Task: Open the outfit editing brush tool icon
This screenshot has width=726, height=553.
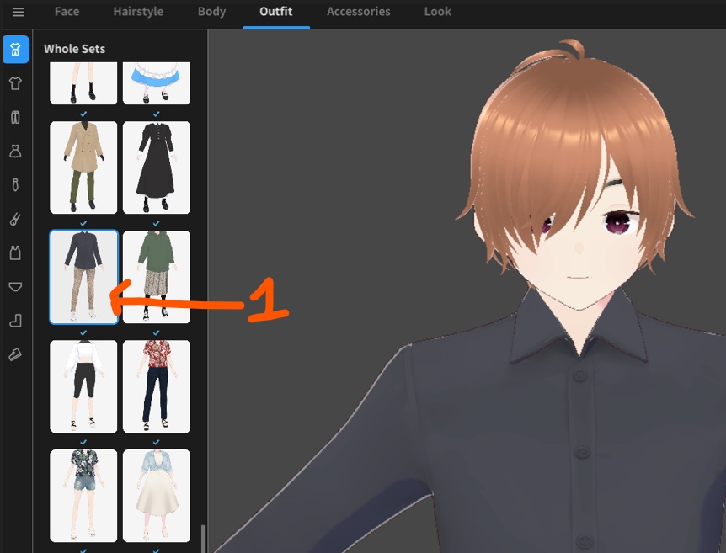Action: coord(15,219)
